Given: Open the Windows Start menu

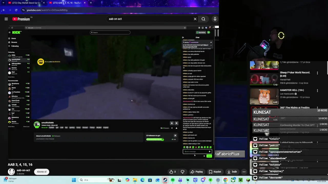Looking at the screenshot, I should click(74, 180).
